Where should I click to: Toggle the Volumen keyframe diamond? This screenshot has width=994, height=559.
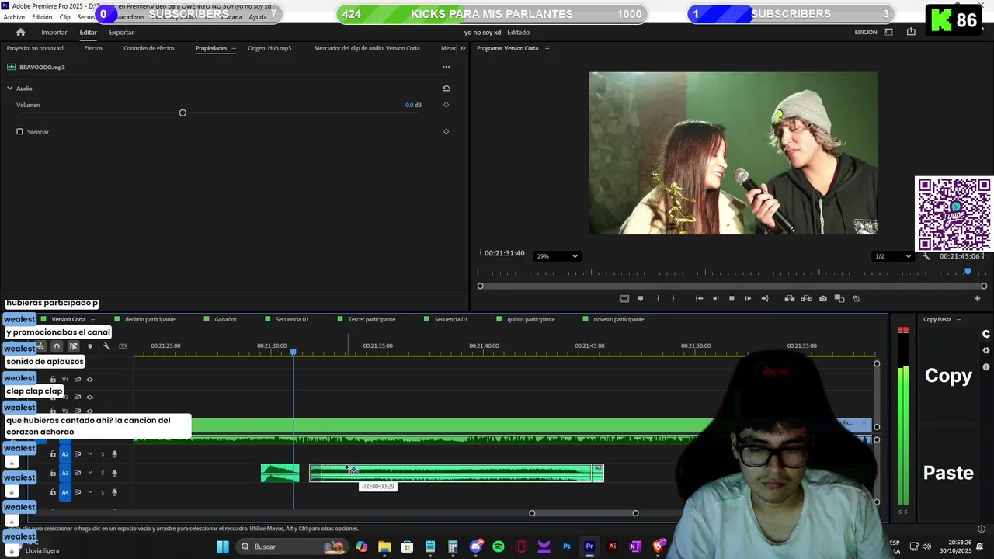tap(446, 105)
